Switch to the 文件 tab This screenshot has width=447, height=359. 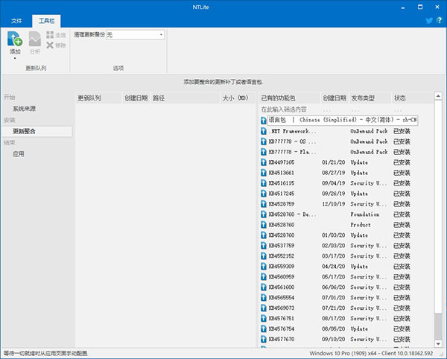[x=16, y=21]
